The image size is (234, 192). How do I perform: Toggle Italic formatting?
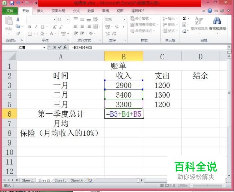(36, 27)
